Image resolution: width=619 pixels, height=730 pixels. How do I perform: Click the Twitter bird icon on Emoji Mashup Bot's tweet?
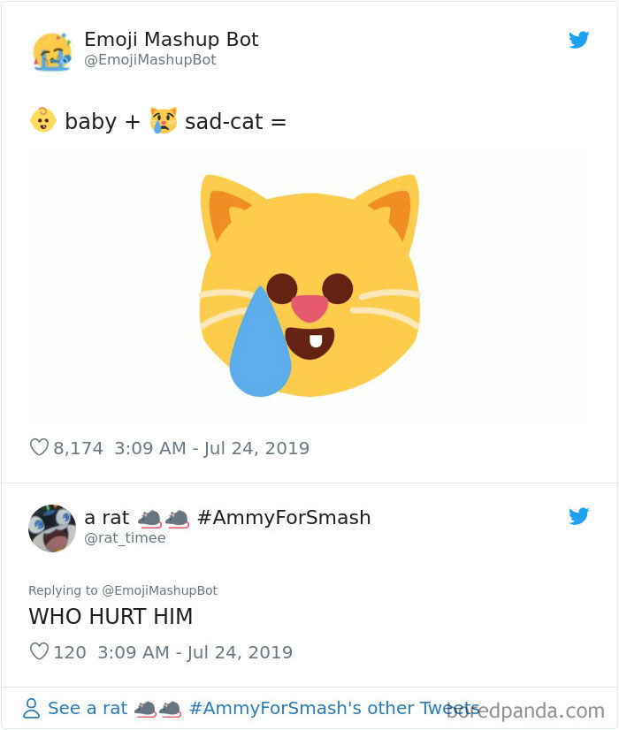579,40
